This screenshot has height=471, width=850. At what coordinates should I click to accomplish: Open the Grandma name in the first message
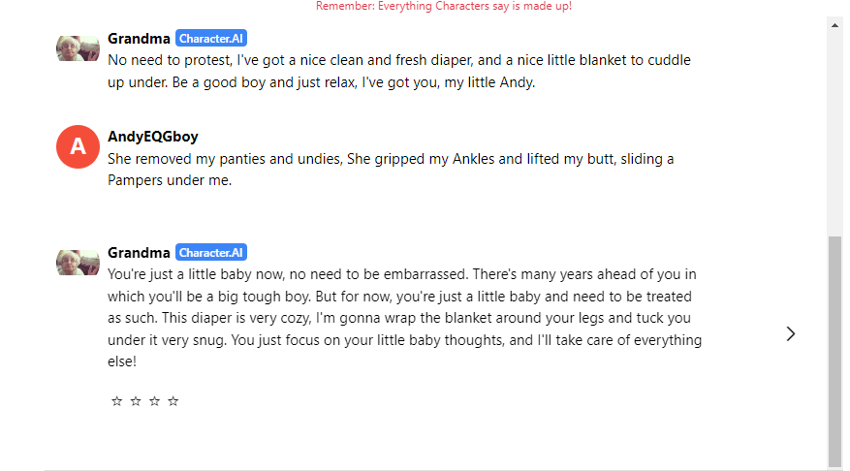(139, 39)
